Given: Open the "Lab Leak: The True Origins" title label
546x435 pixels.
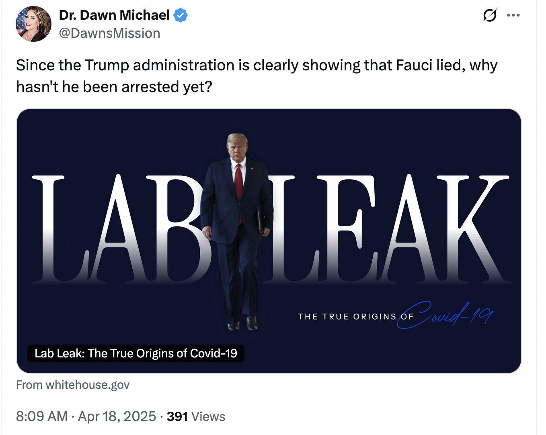Looking at the screenshot, I should (135, 353).
